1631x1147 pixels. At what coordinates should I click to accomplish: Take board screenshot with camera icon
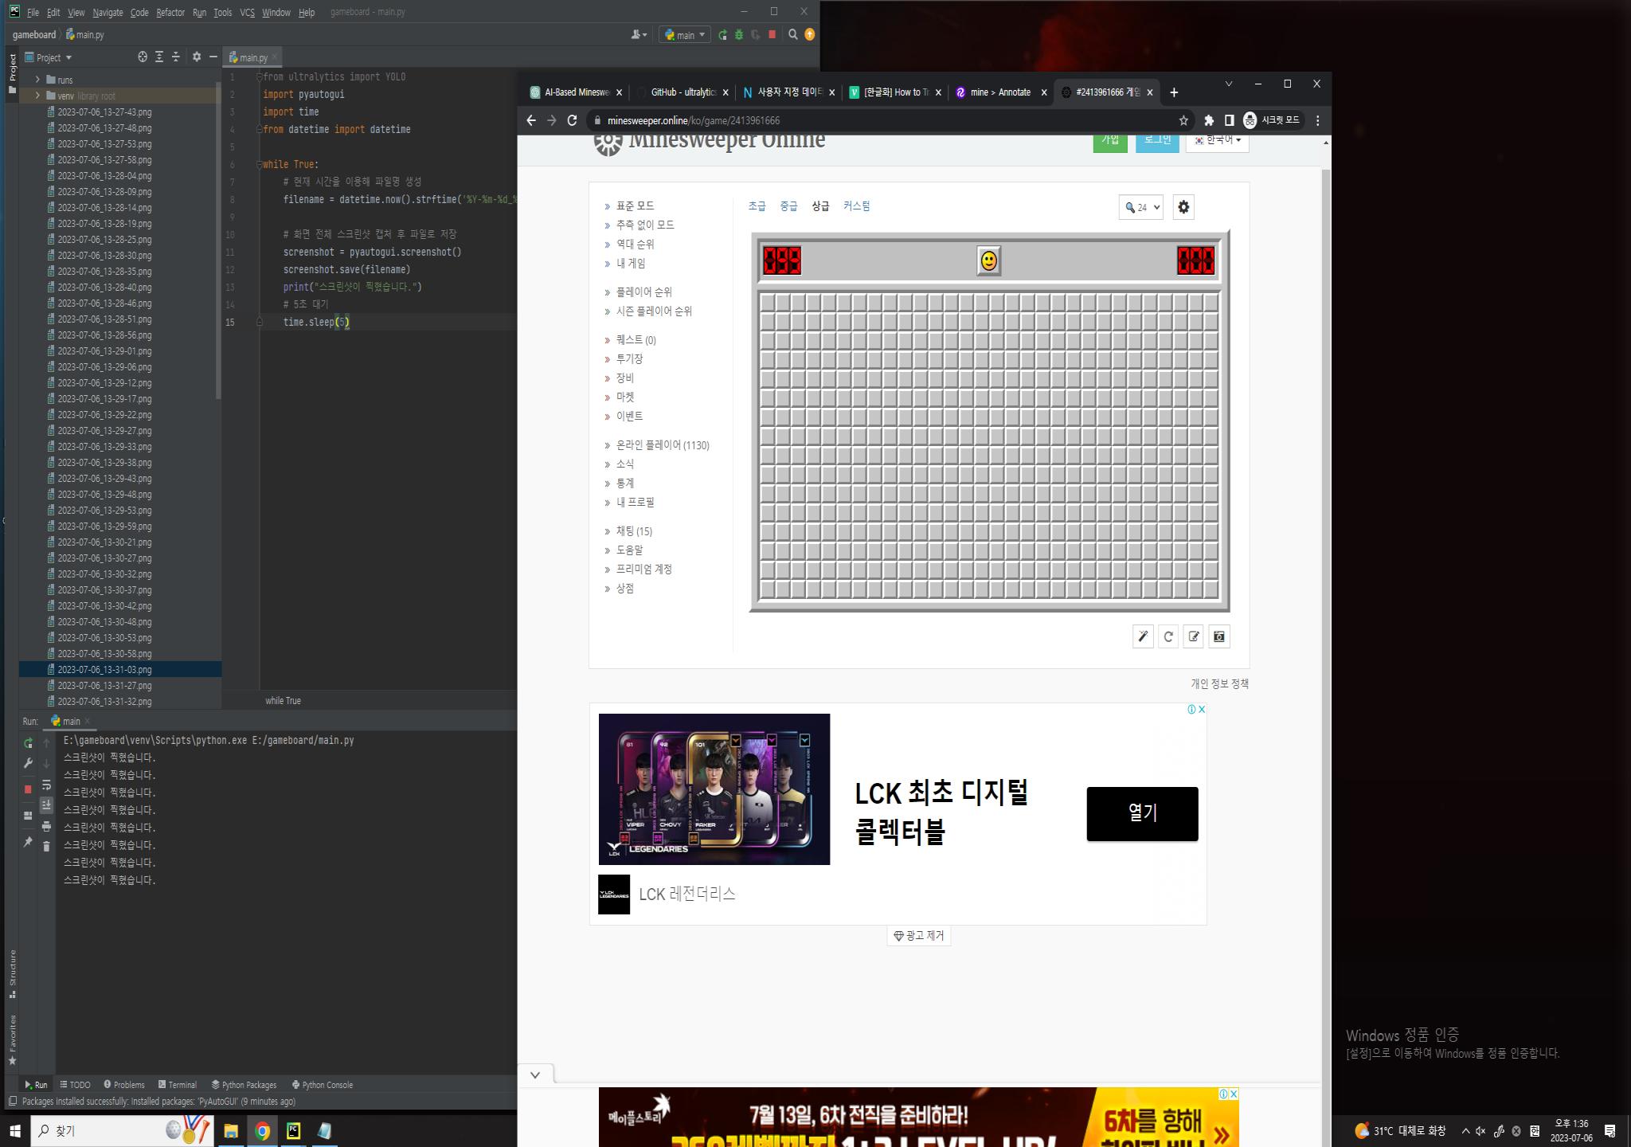(1219, 636)
